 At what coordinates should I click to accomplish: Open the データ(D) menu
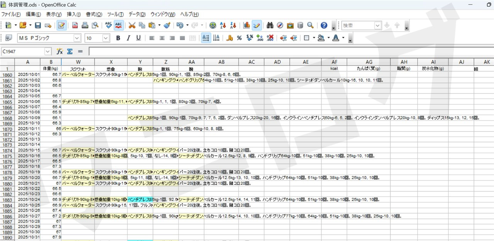(x=137, y=14)
